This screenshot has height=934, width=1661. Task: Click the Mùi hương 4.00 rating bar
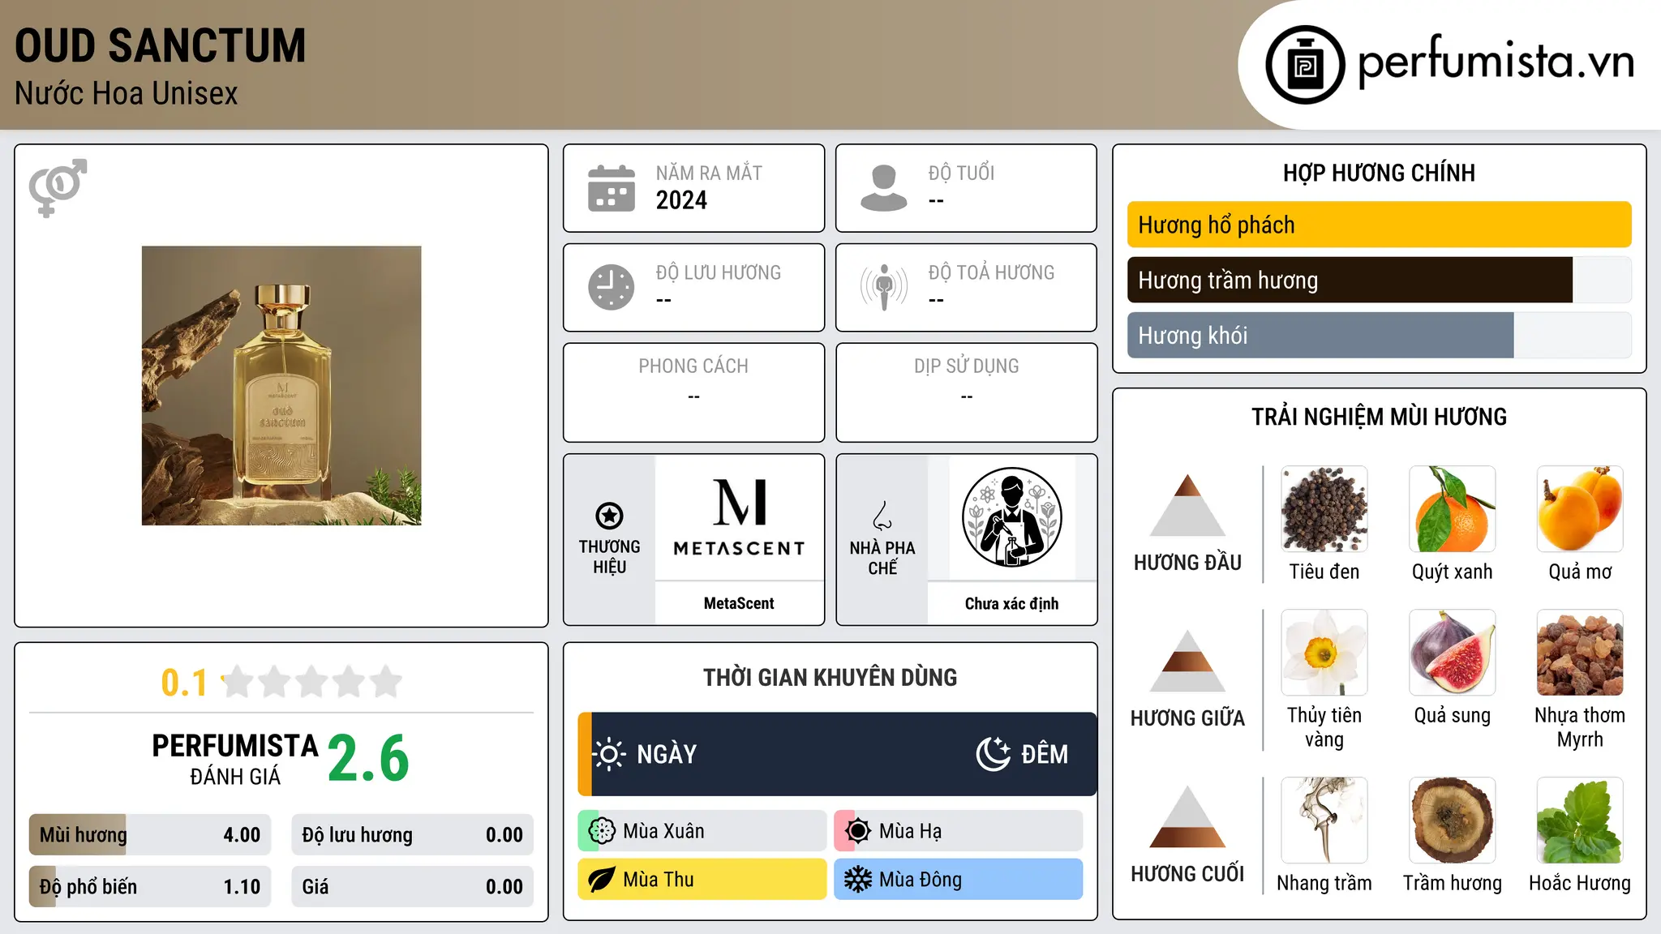click(x=150, y=835)
